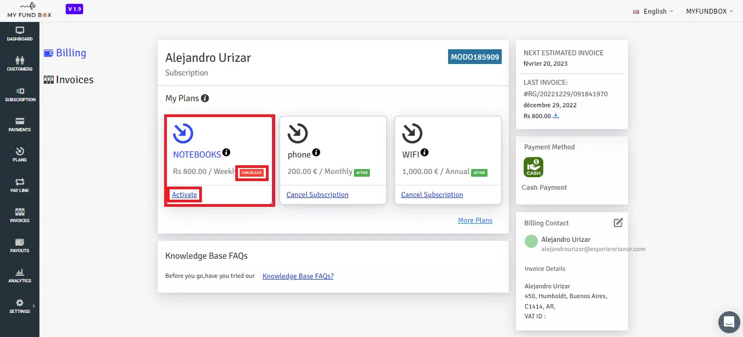Open the English language dropdown
The width and height of the screenshot is (743, 337).
point(653,11)
